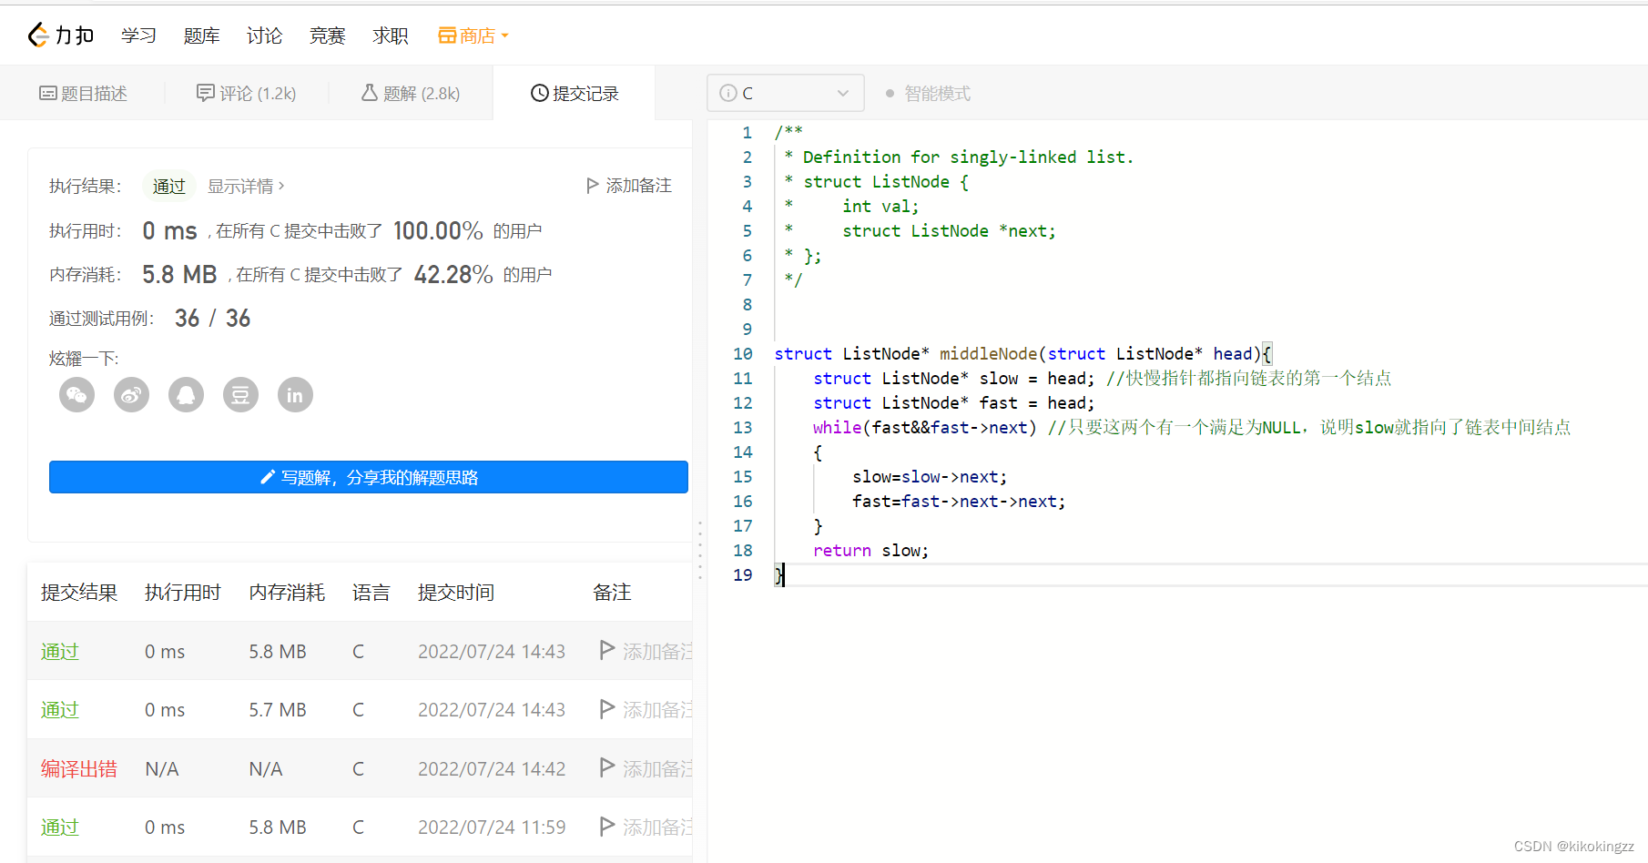Expand the 商店 store menu
The image size is (1648, 863).
pyautogui.click(x=473, y=36)
